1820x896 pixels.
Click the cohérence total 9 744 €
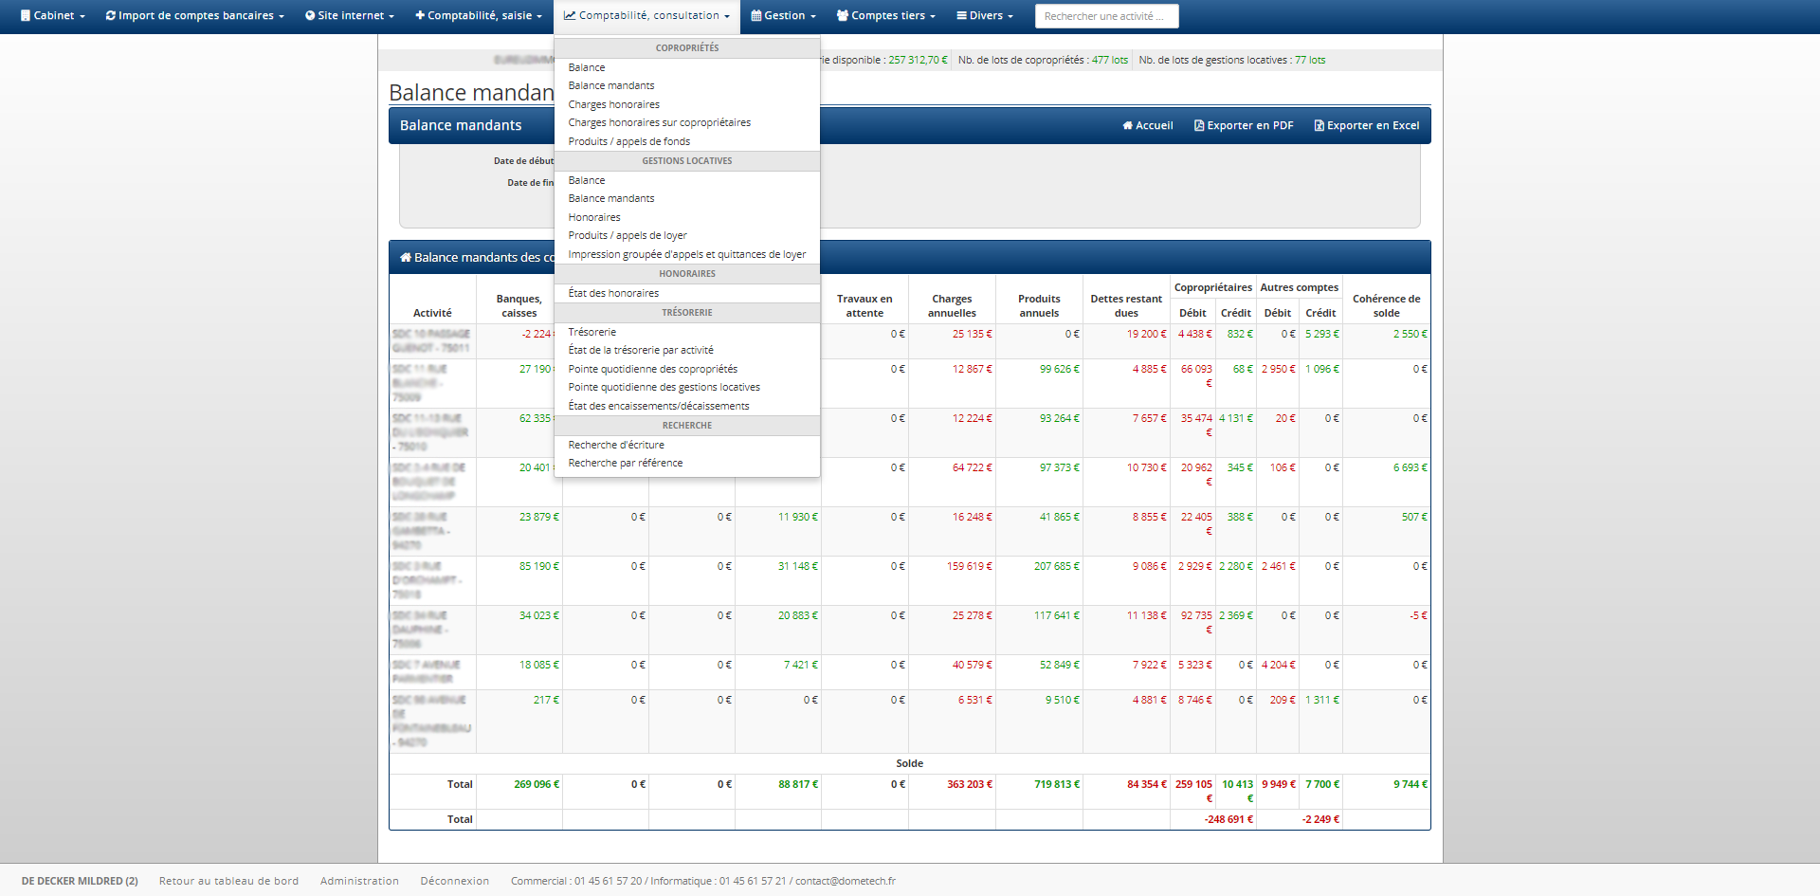(x=1410, y=784)
